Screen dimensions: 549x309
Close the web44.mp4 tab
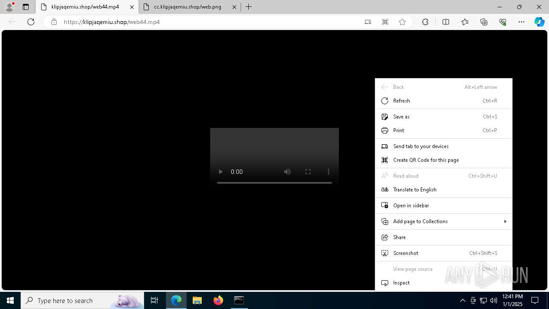132,7
